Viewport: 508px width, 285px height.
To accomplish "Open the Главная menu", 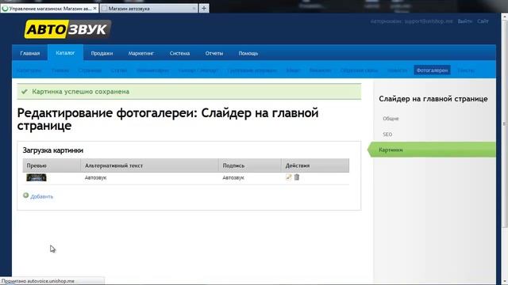I will tap(30, 53).
